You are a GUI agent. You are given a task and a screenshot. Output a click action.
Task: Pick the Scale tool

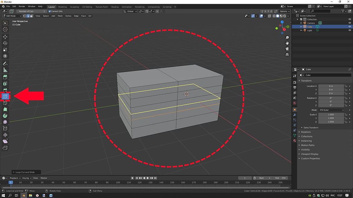[x=5, y=50]
